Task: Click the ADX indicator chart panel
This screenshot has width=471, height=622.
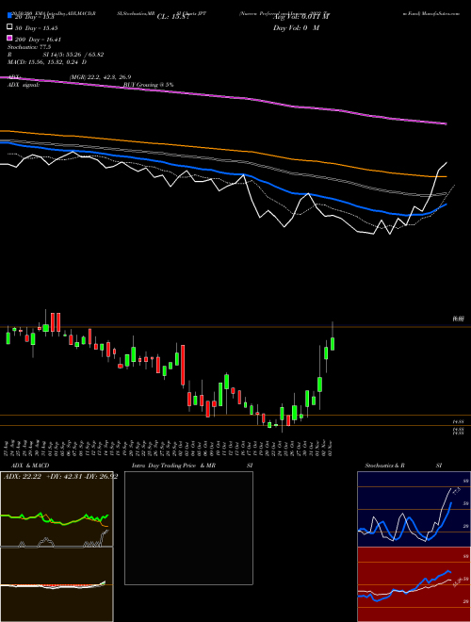Action: coord(57,509)
